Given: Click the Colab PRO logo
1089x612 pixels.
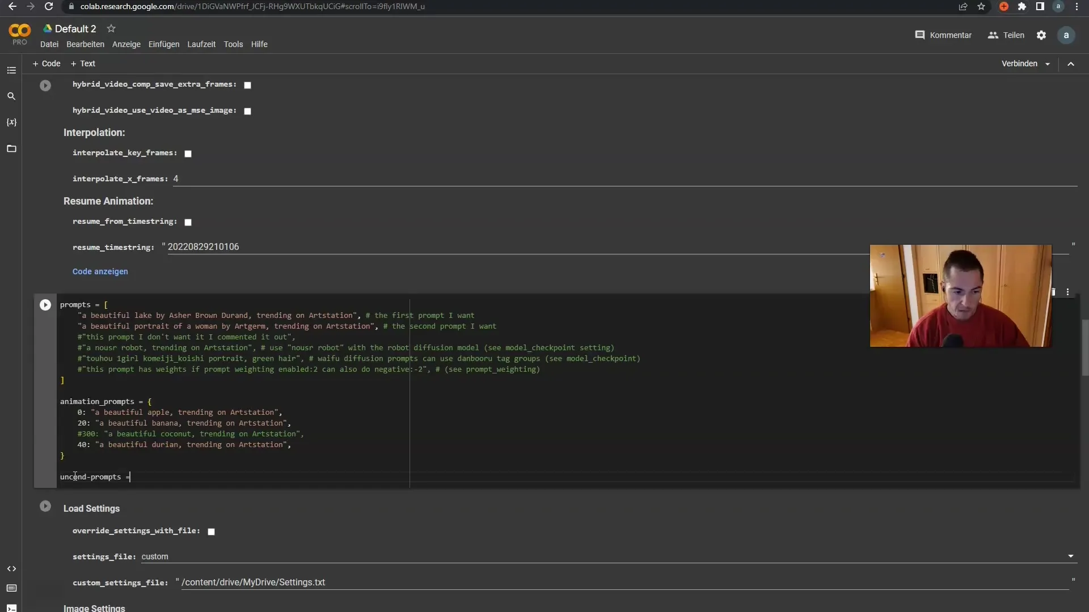Looking at the screenshot, I should click(x=20, y=35).
